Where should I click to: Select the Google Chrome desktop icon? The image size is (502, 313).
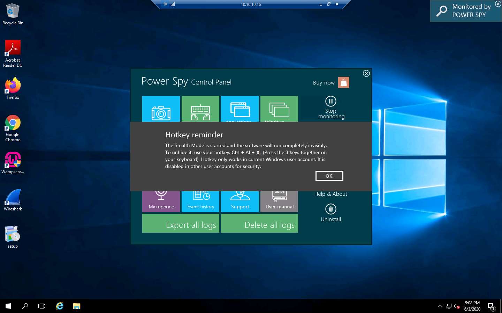coord(13,128)
